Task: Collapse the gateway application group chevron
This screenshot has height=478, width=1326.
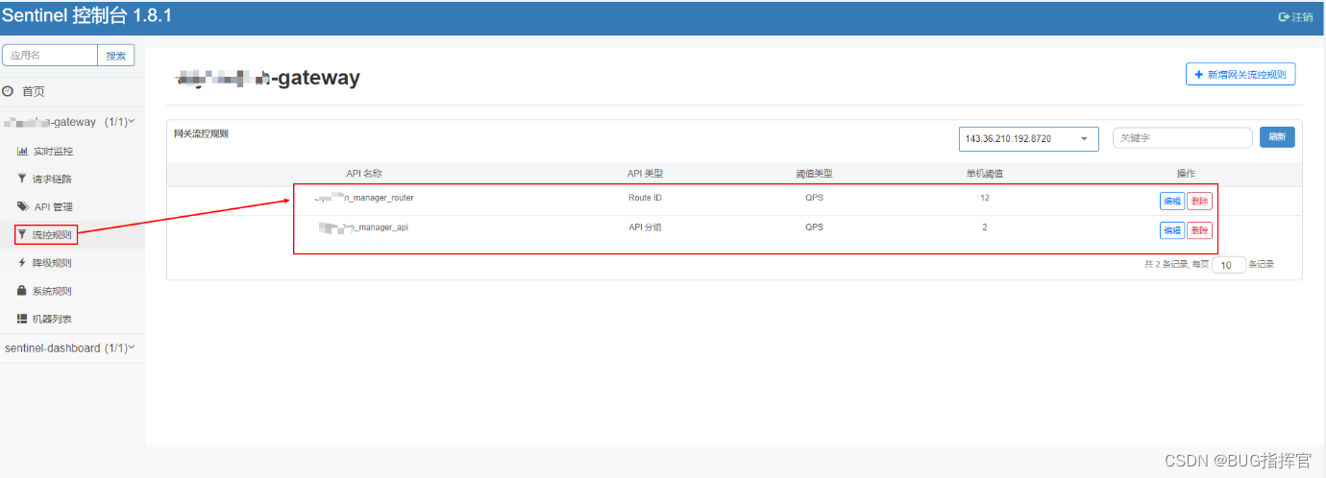Action: coord(132,122)
